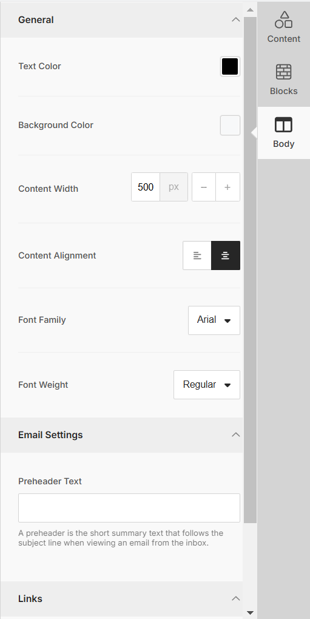Click the scrollbar down arrow
Image resolution: width=310 pixels, height=619 pixels.
pyautogui.click(x=250, y=613)
